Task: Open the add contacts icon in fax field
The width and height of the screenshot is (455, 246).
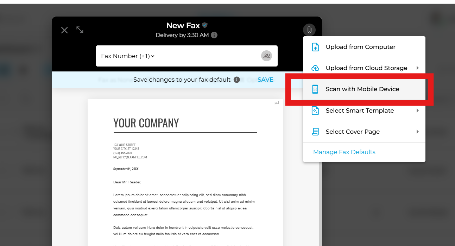Action: click(x=266, y=56)
